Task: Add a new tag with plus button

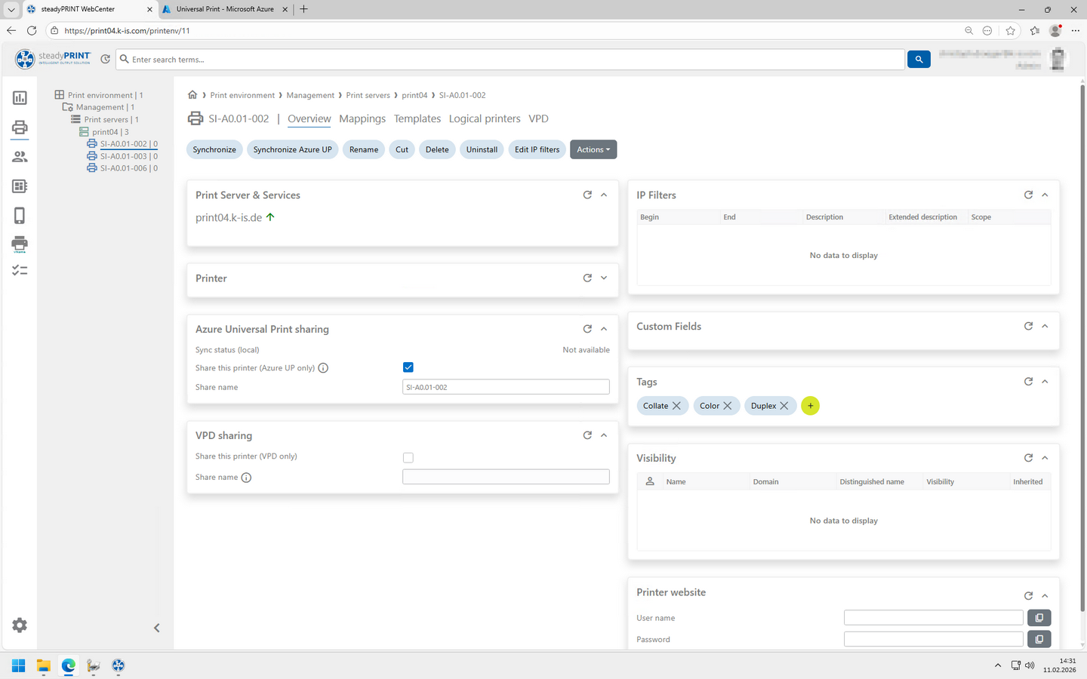Action: [810, 406]
